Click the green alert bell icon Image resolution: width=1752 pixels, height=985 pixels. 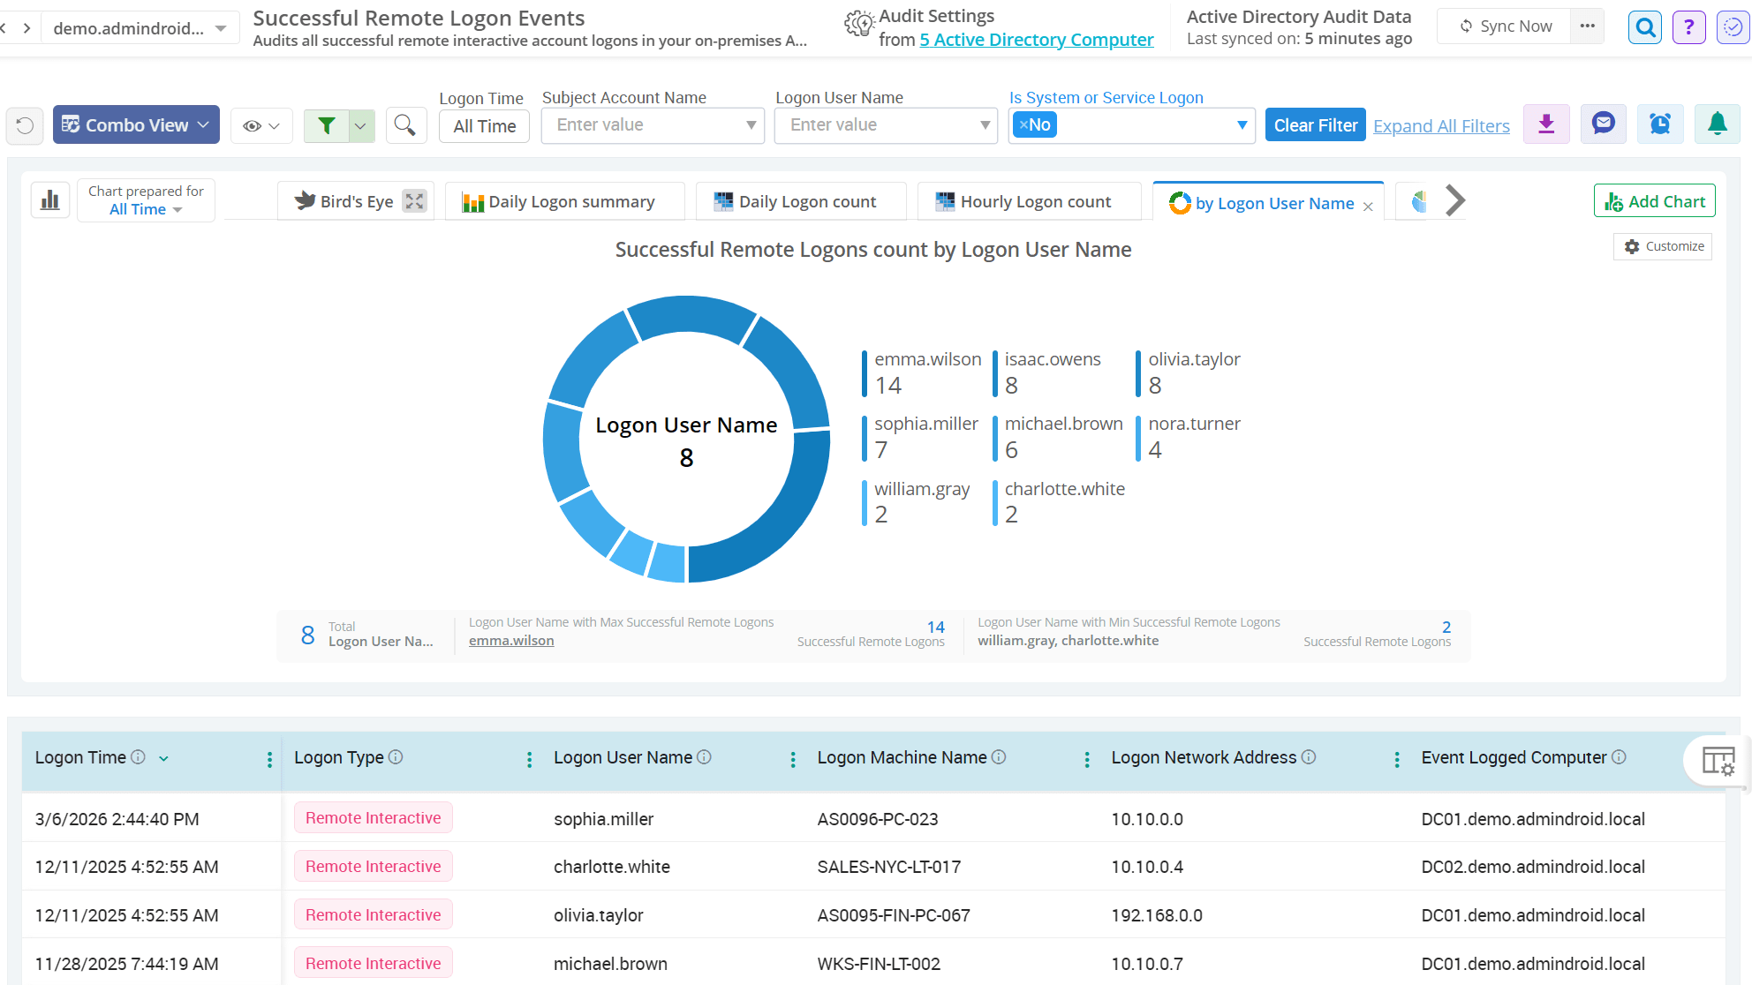tap(1718, 124)
